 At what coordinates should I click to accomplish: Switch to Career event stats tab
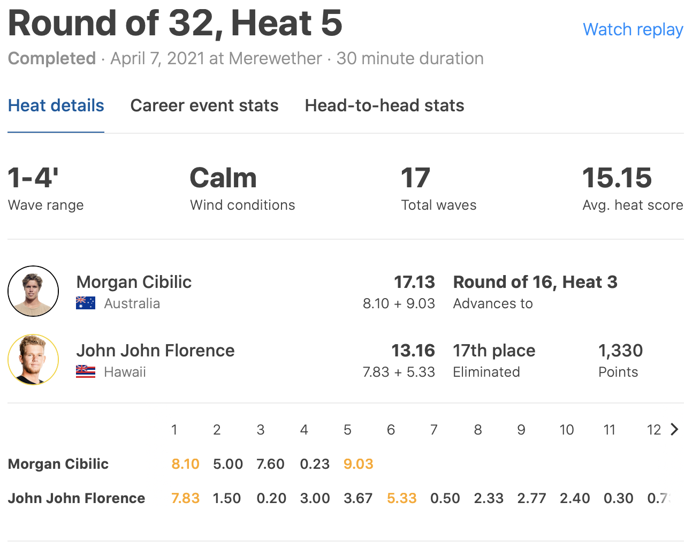[204, 105]
